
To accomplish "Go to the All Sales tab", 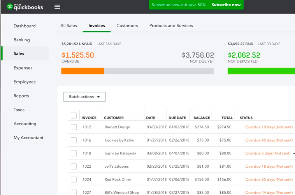I will [x=68, y=26].
